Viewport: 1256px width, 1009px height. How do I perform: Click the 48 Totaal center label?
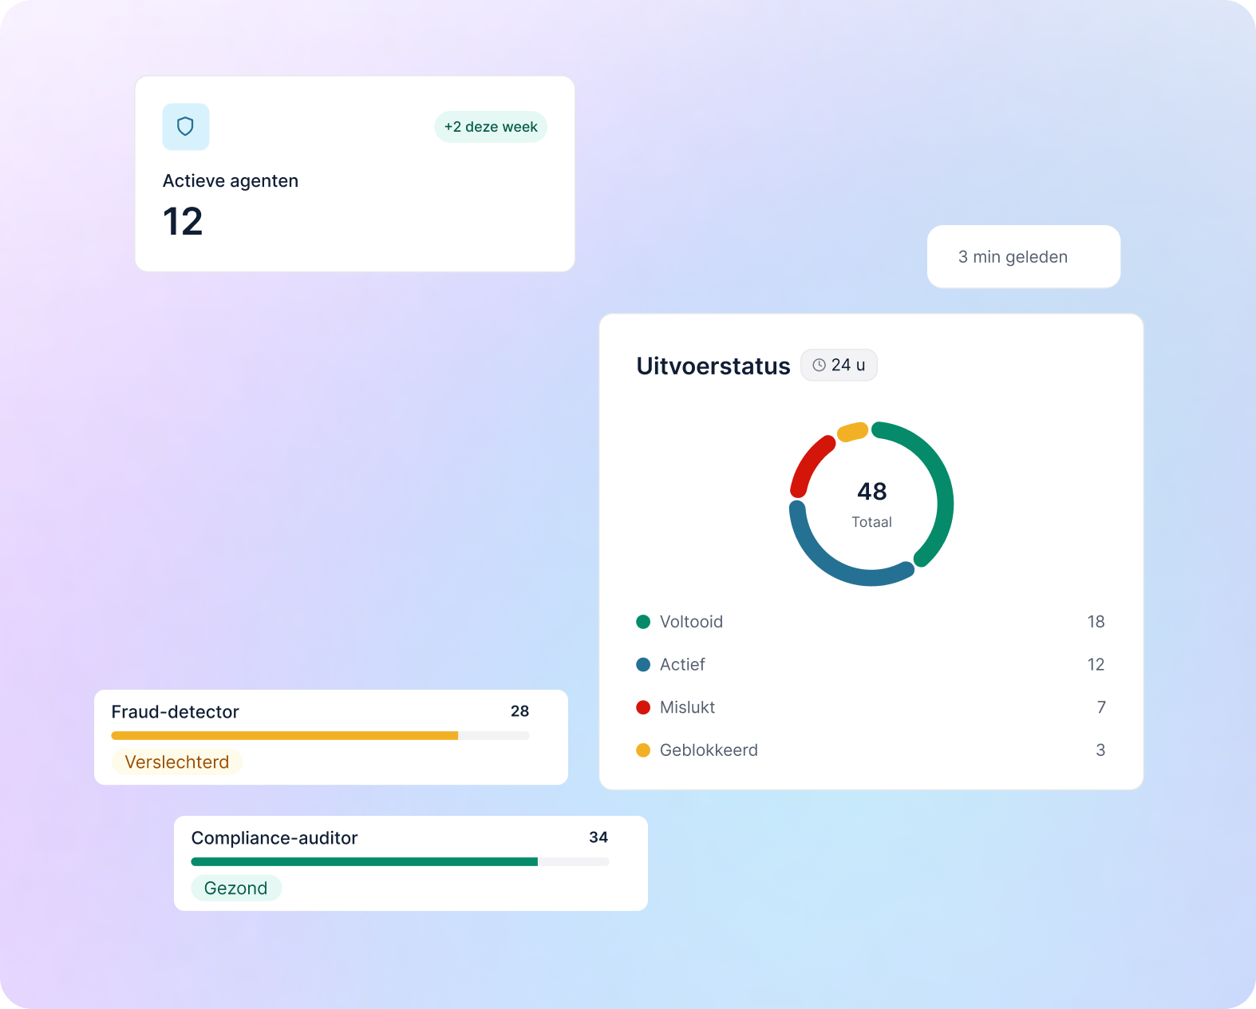pyautogui.click(x=871, y=504)
